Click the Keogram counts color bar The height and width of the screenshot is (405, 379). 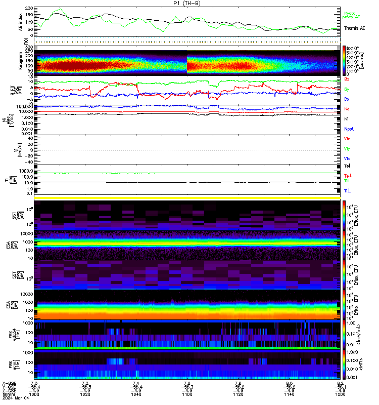344,61
